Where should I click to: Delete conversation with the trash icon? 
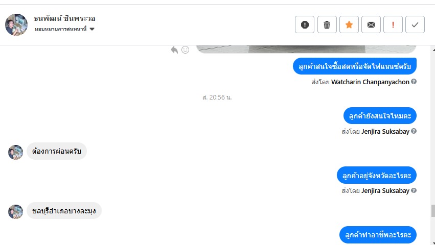click(327, 24)
